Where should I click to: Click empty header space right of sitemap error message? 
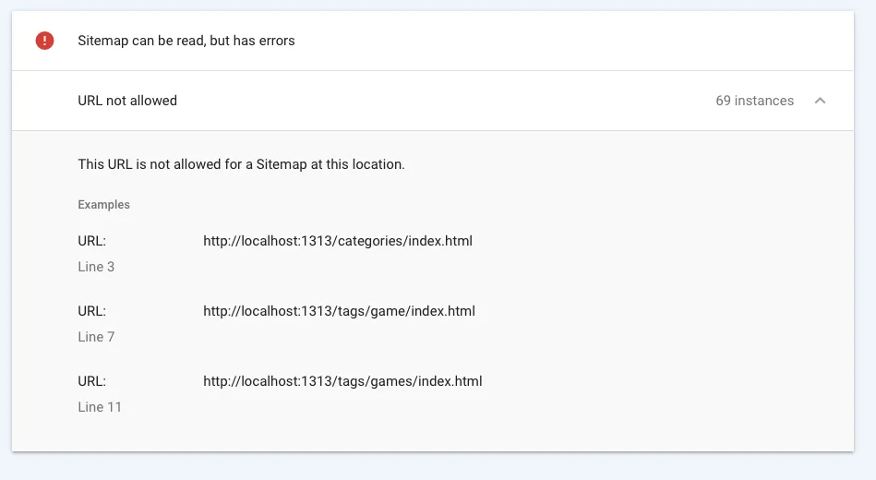[572, 41]
